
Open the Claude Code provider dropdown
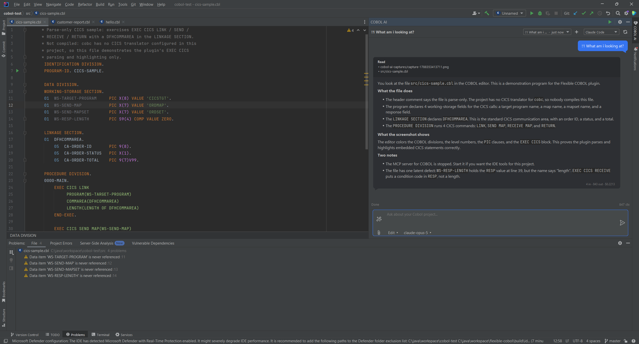pyautogui.click(x=601, y=32)
